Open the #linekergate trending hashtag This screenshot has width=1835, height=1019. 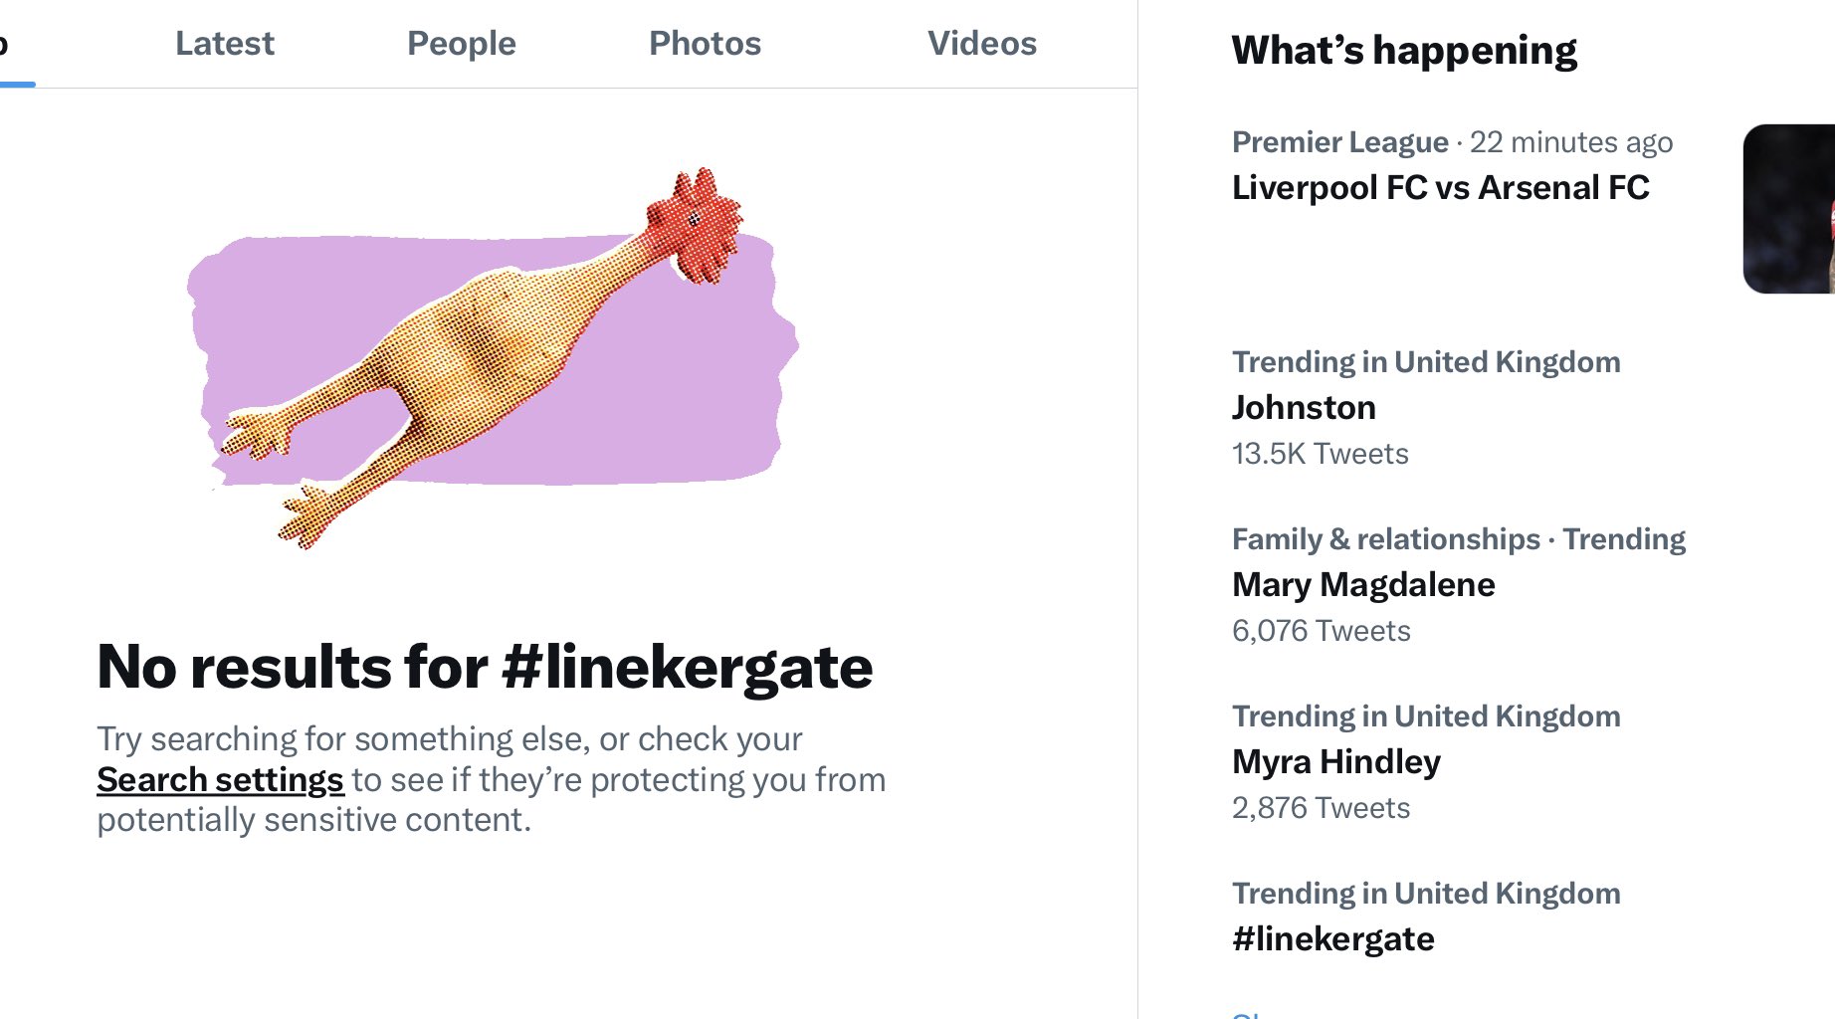pyautogui.click(x=1333, y=938)
